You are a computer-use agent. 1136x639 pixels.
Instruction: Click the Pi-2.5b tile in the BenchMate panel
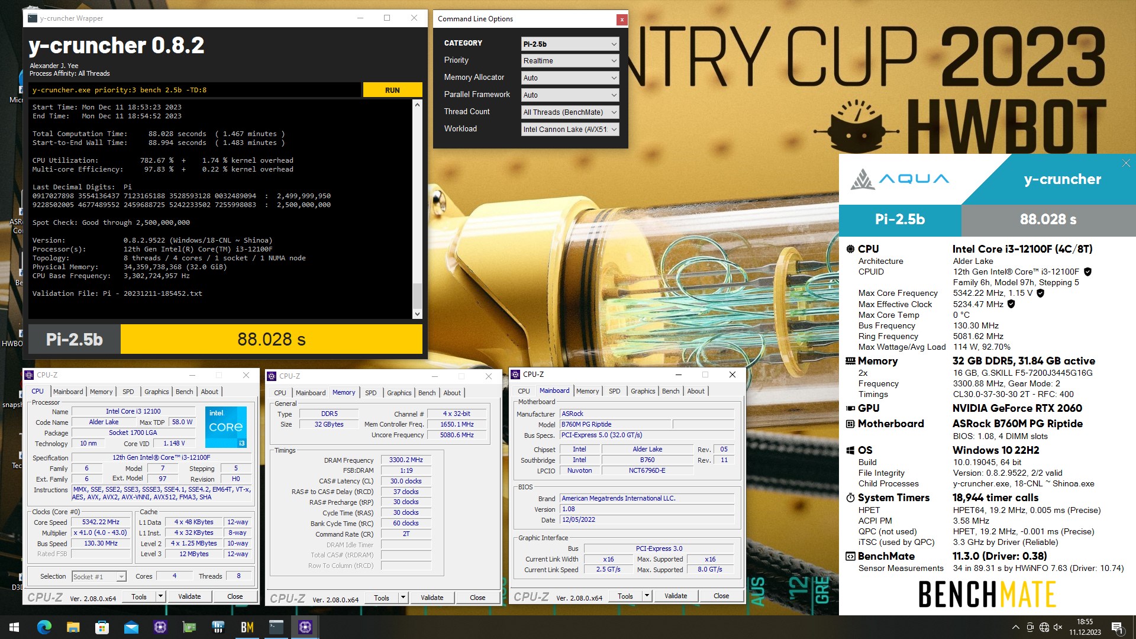point(900,220)
